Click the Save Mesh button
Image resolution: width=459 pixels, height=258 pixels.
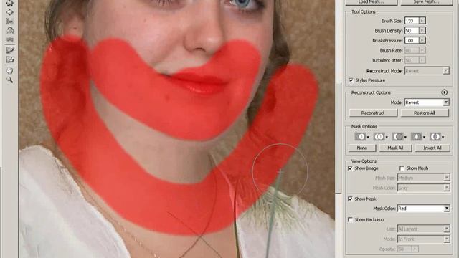[426, 2]
